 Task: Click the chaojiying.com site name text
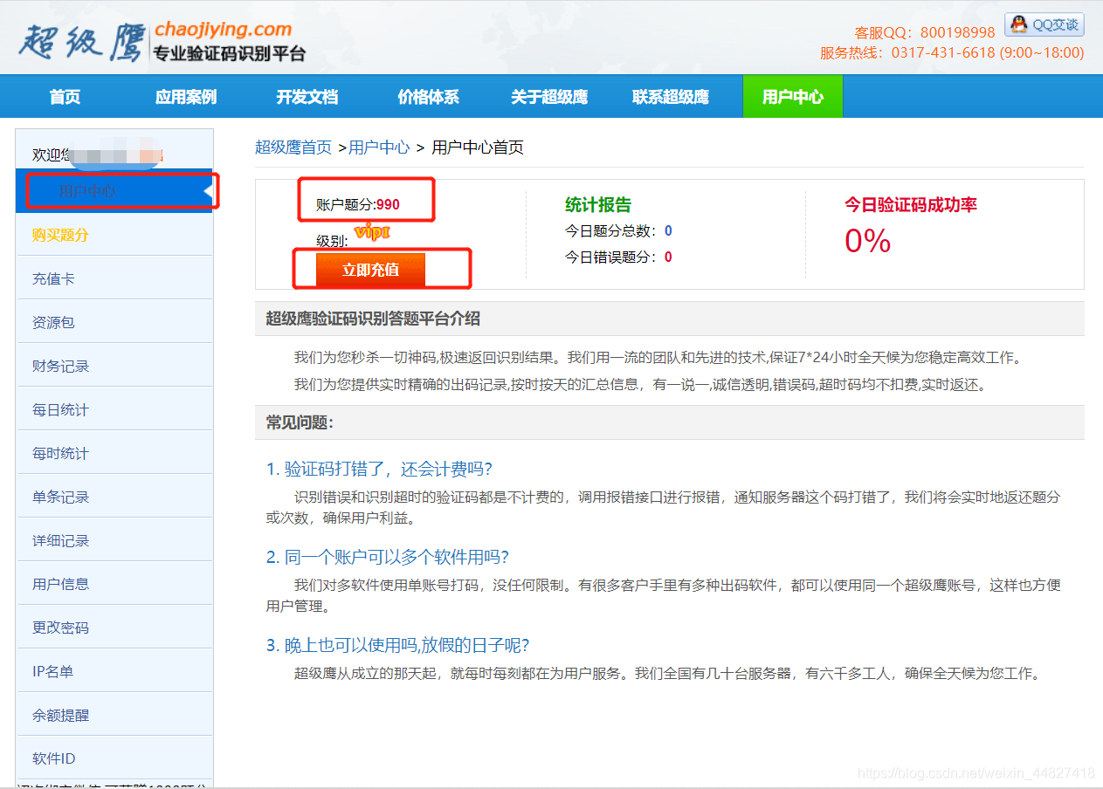(223, 30)
